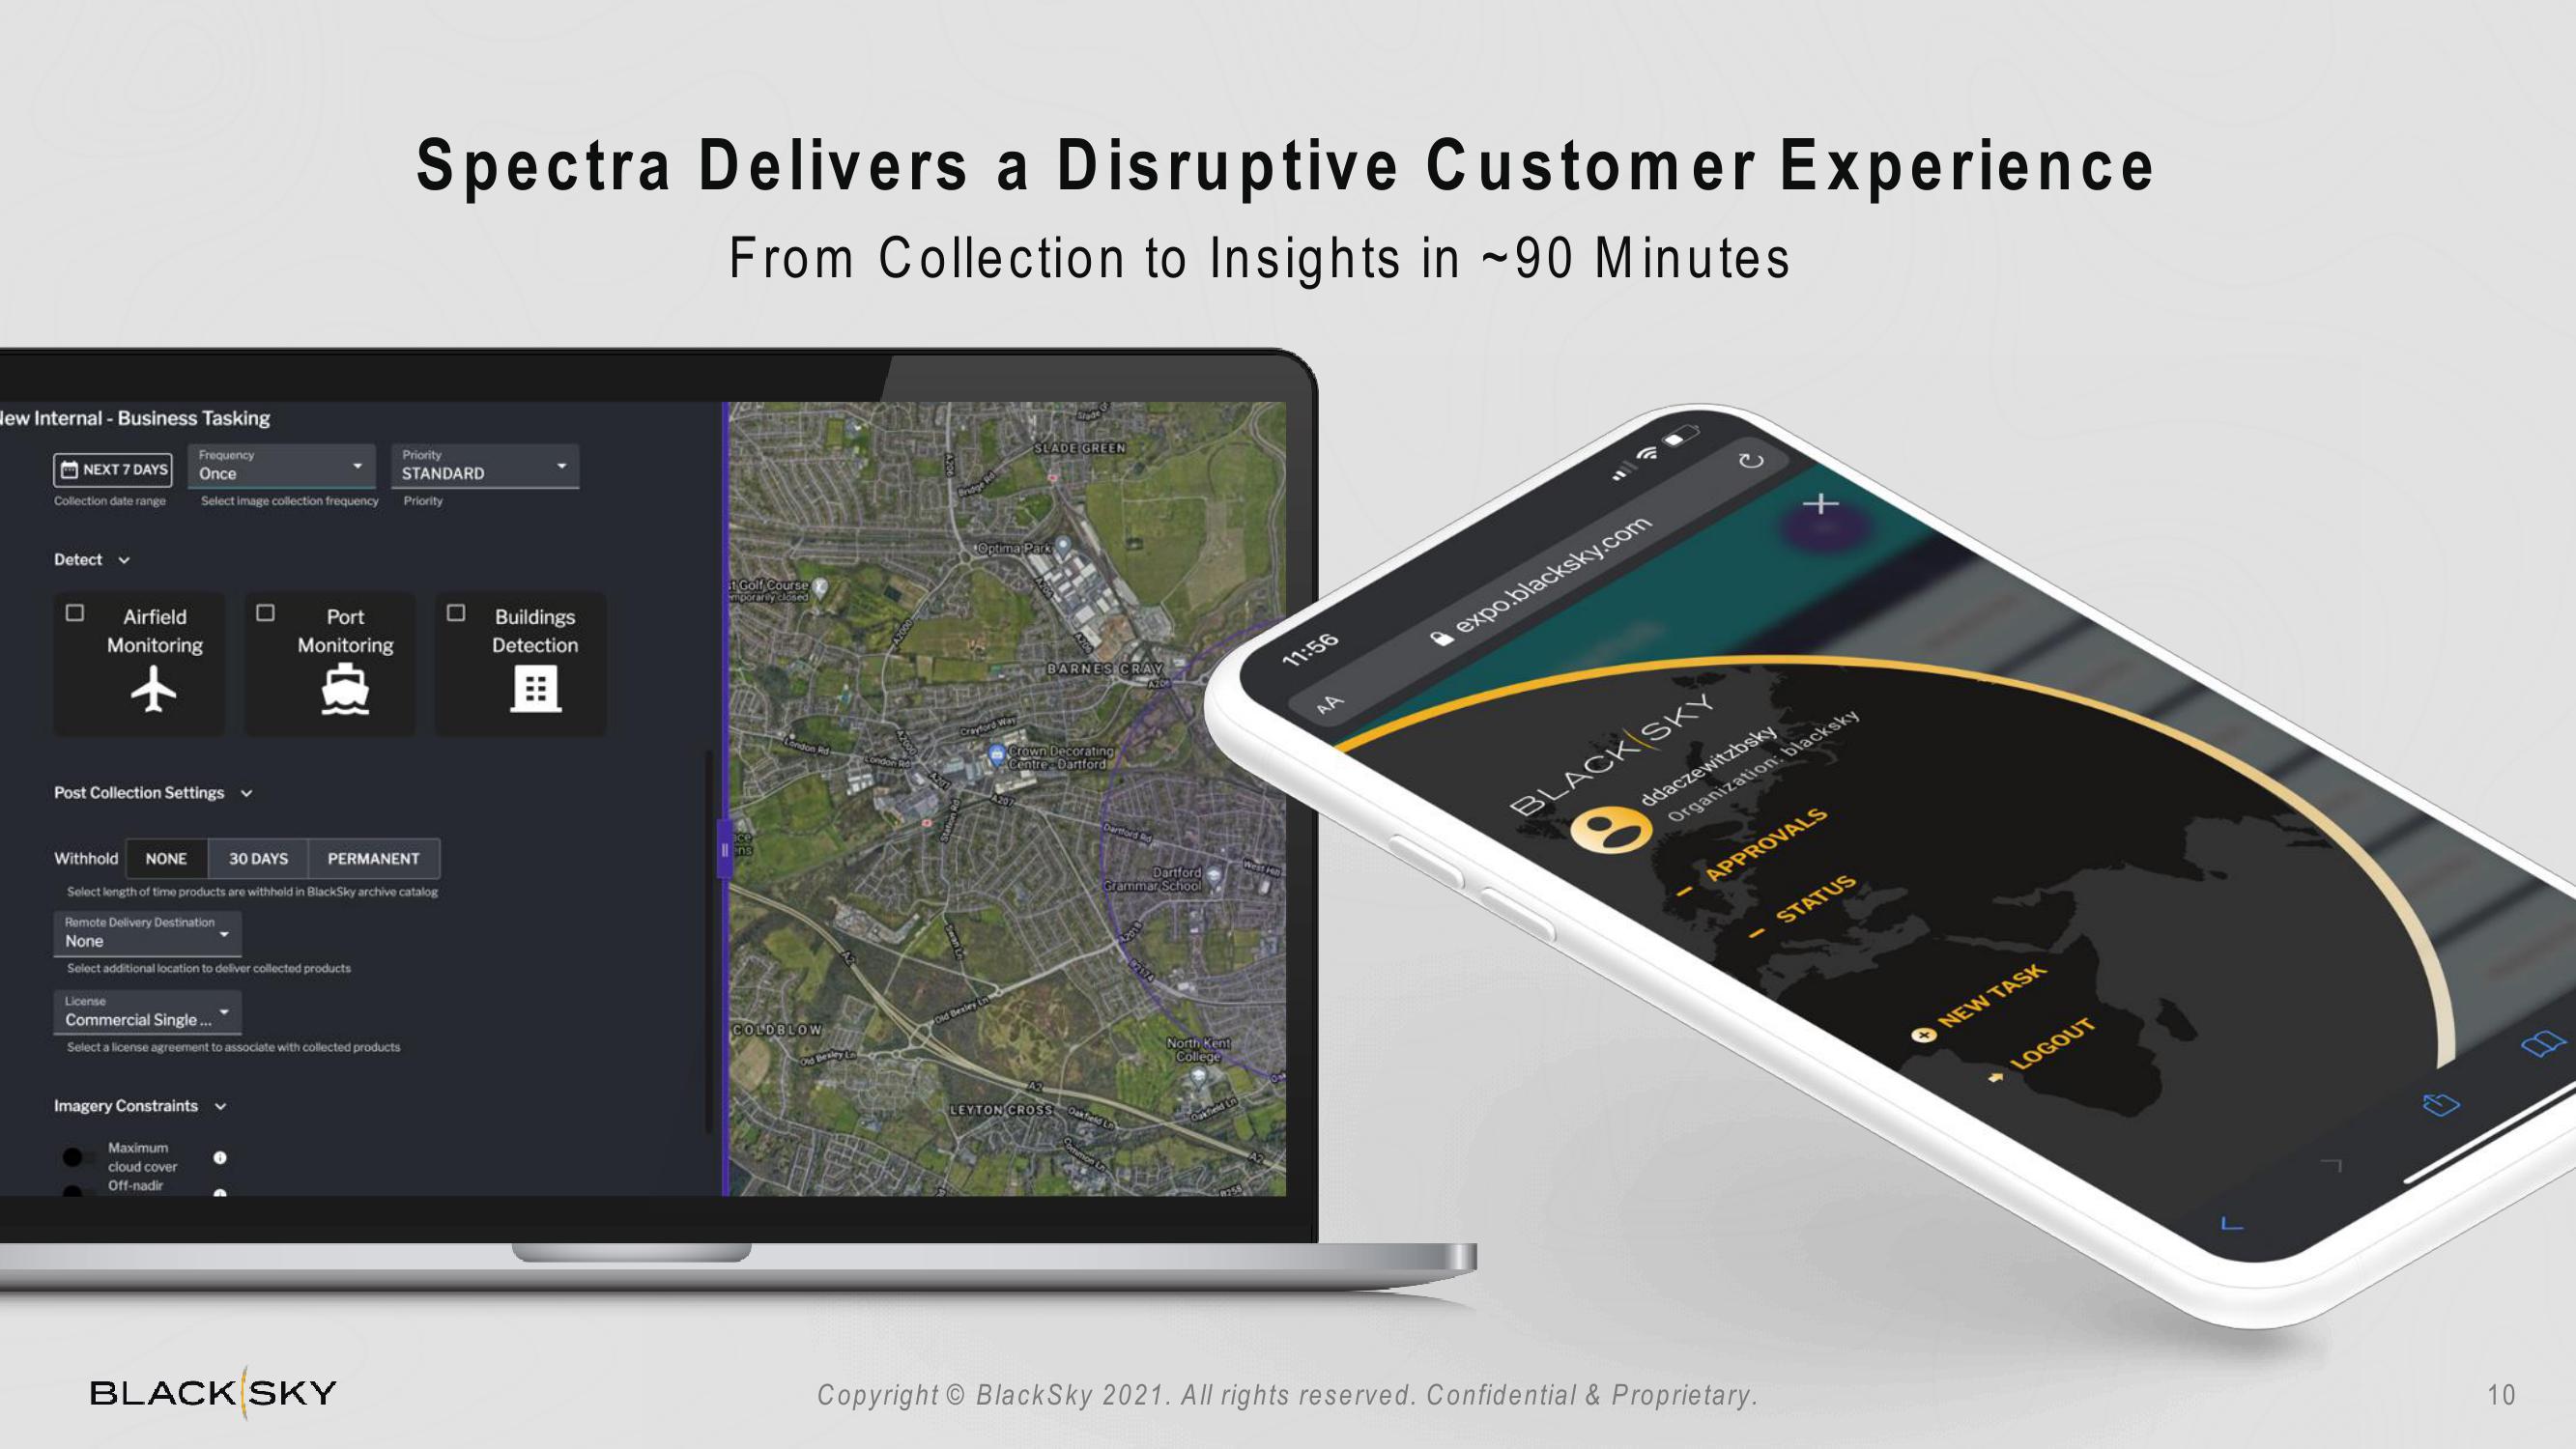Expand the Imagery Constraints section

click(215, 1106)
